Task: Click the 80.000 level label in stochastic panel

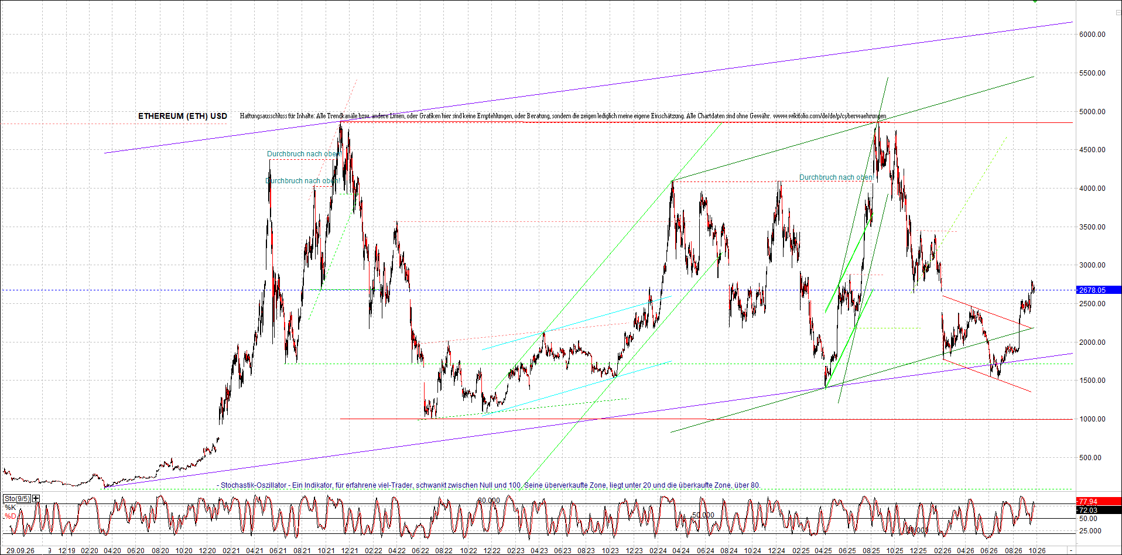Action: (489, 501)
